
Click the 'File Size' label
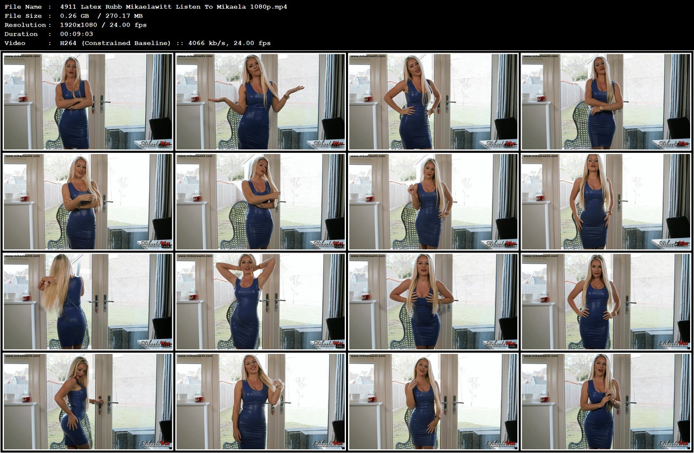click(23, 16)
